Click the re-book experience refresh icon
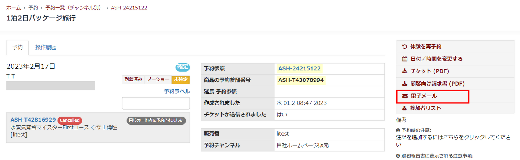Viewport: 520px width, 160px height. (404, 47)
